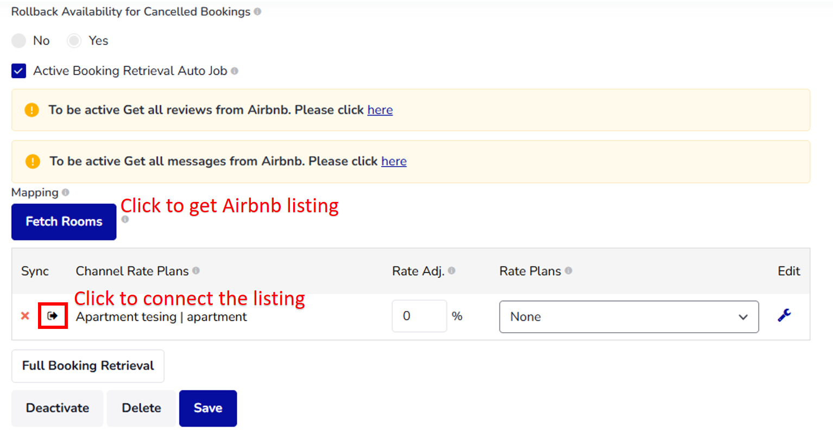Open the Rate Plans None dropdown

click(x=629, y=316)
